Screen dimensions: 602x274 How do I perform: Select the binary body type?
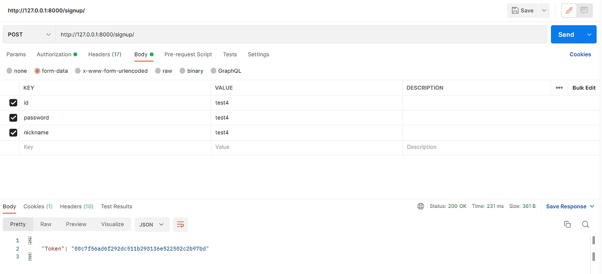pyautogui.click(x=182, y=71)
